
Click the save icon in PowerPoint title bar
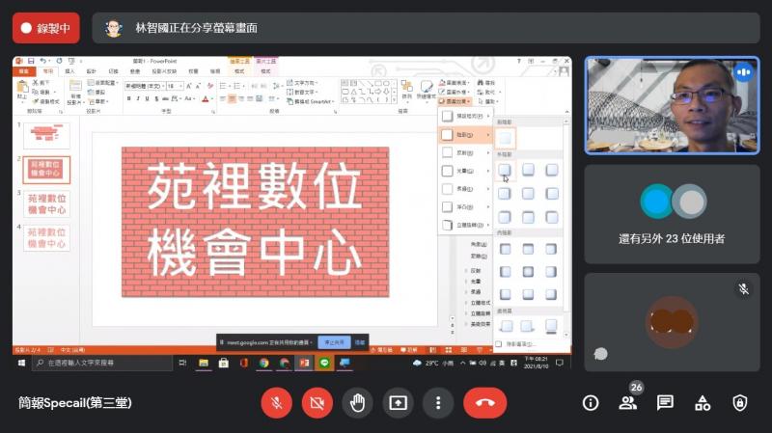[x=31, y=61]
